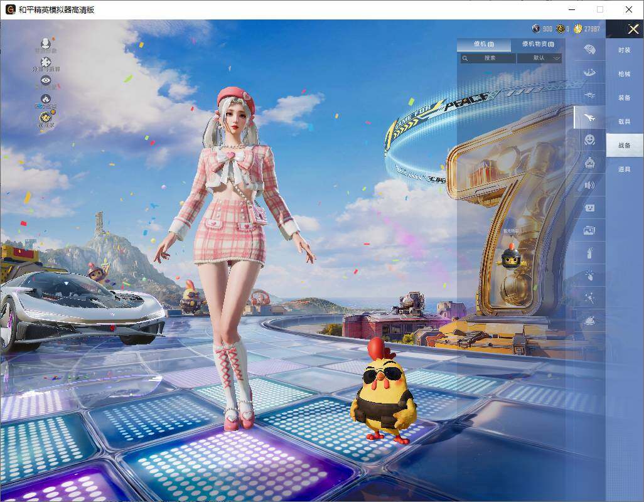Minimize the emulator window
The image size is (644, 502).
pyautogui.click(x=572, y=9)
